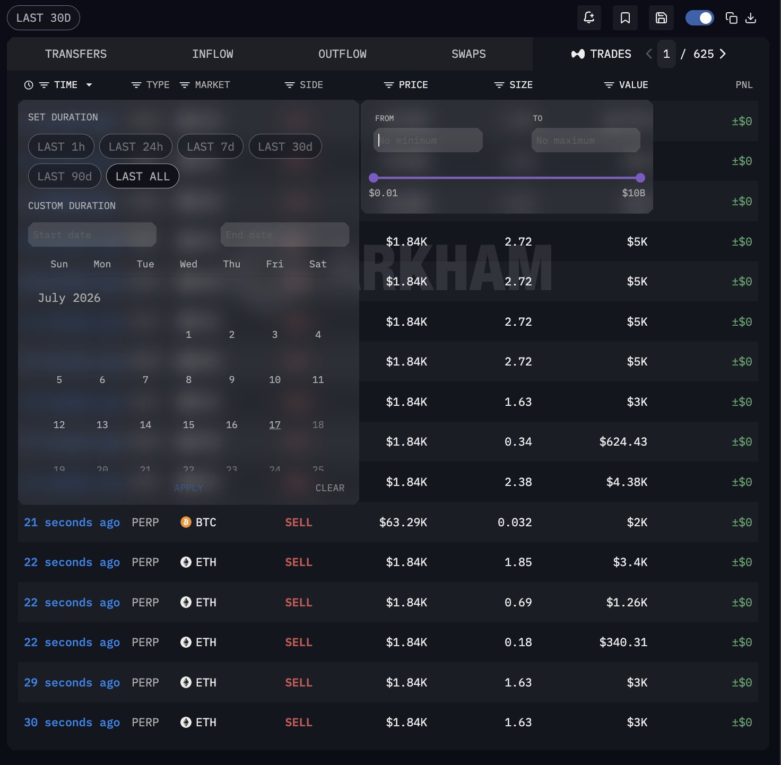Open the TIME column filter

pos(44,85)
